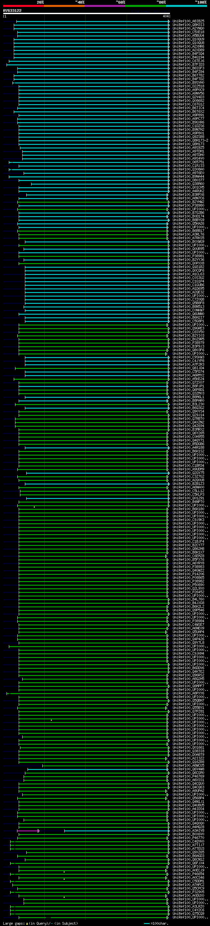Image resolution: width=210 pixels, height=926 pixels.
Task: Select label UniRef100_Q6UNN0
Action: coord(188,314)
